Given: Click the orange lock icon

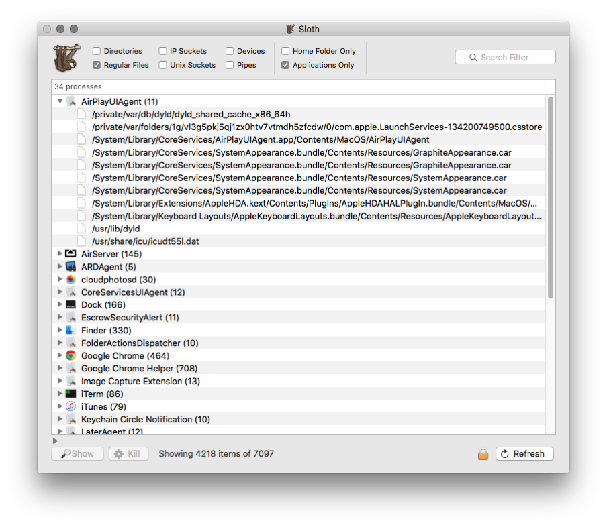Looking at the screenshot, I should (x=483, y=454).
